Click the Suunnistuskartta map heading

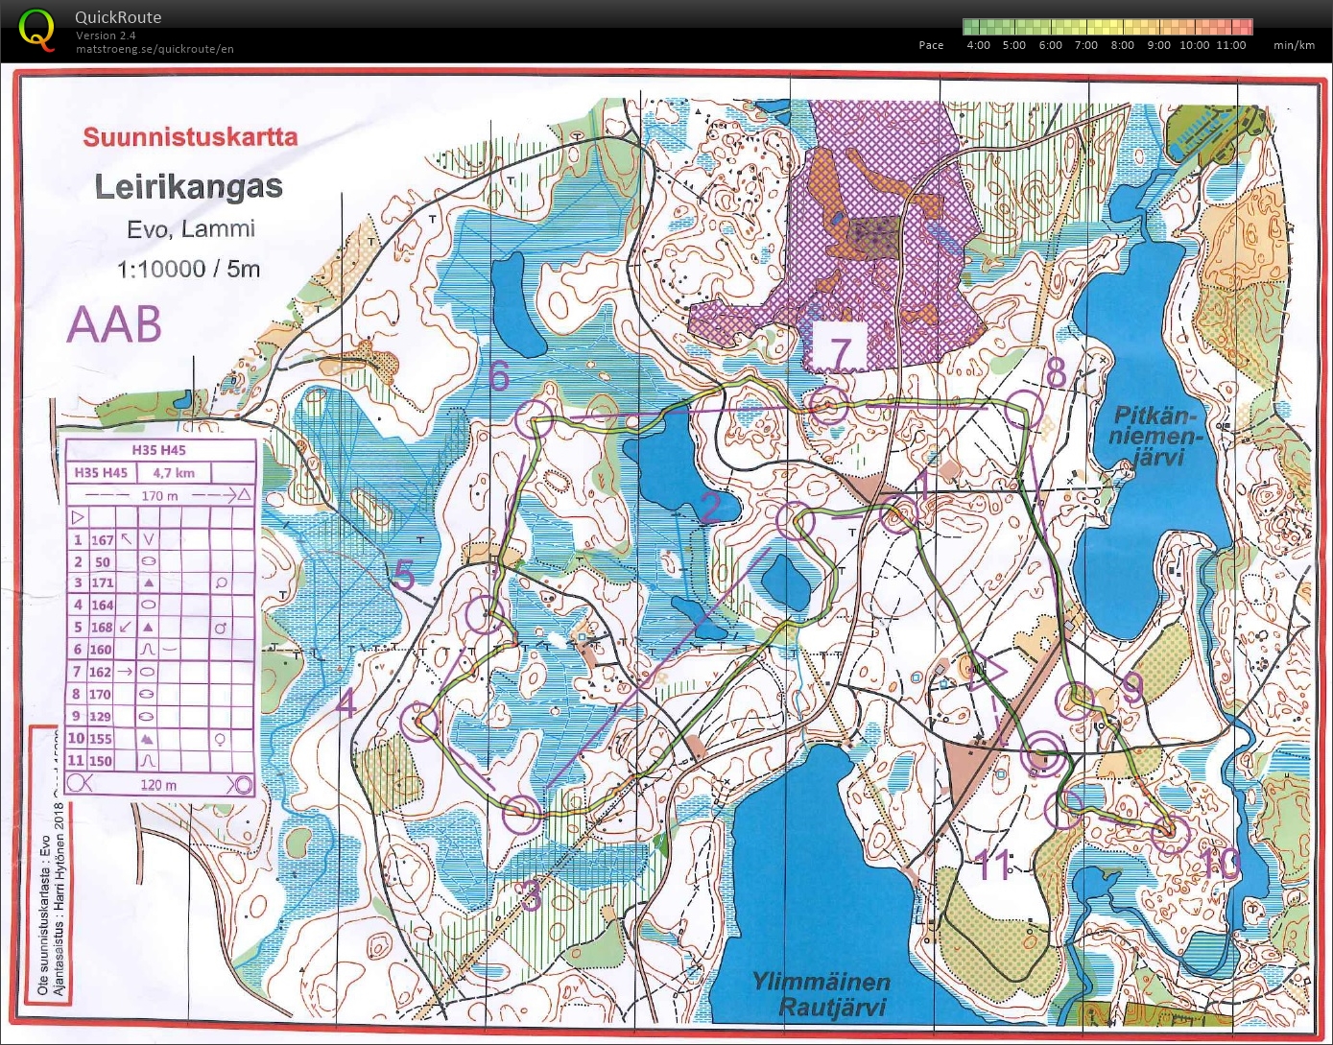point(190,136)
